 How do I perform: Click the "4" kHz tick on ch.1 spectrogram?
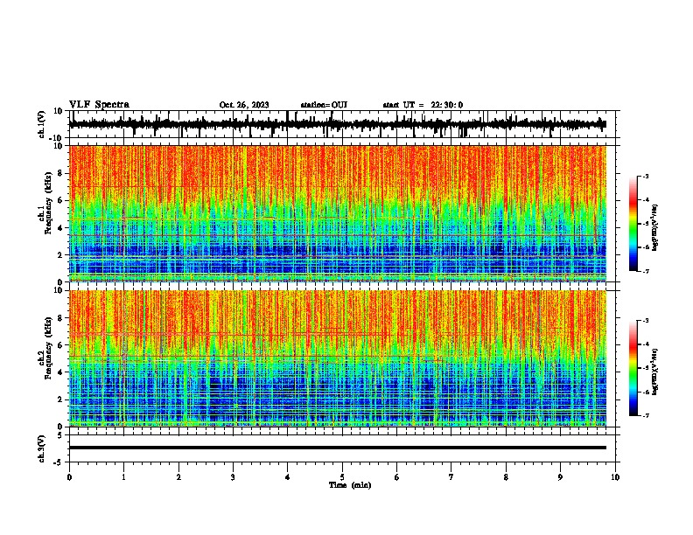(x=61, y=228)
